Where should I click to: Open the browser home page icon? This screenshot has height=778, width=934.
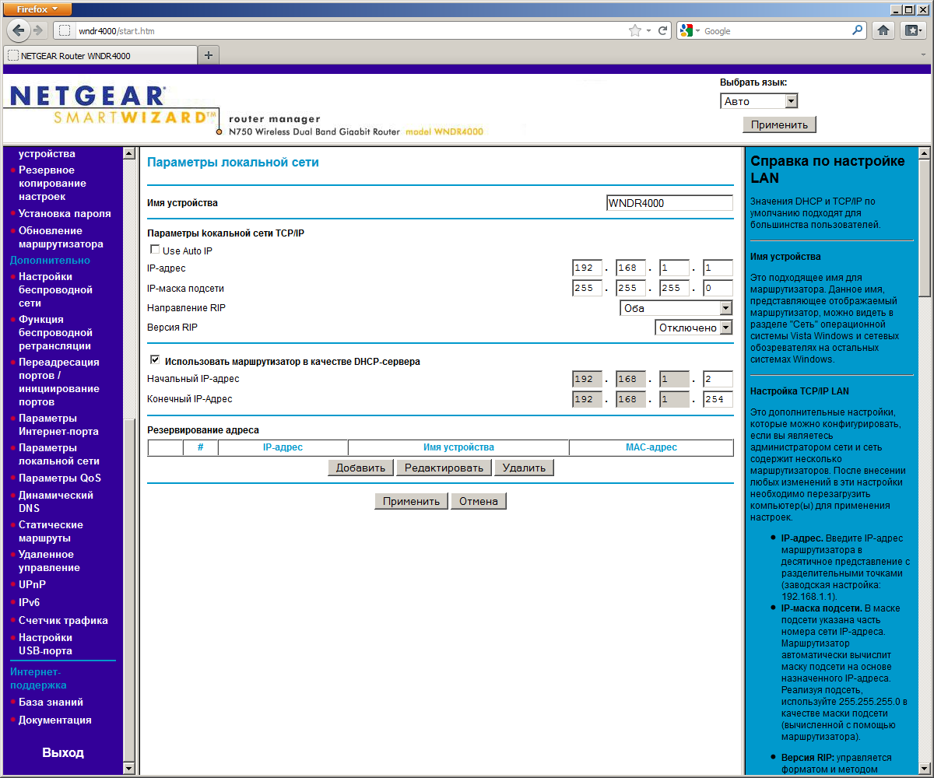883,30
